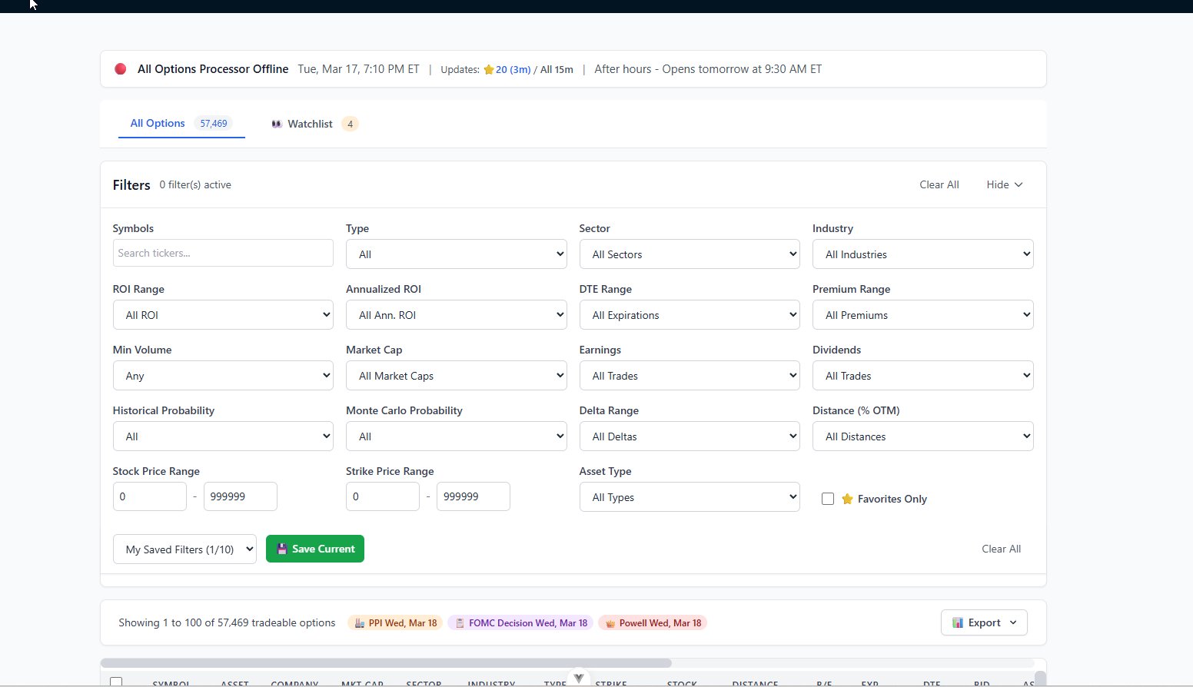Click 'After hours - Opens tomorrow' text
This screenshot has width=1193, height=687.
[708, 69]
